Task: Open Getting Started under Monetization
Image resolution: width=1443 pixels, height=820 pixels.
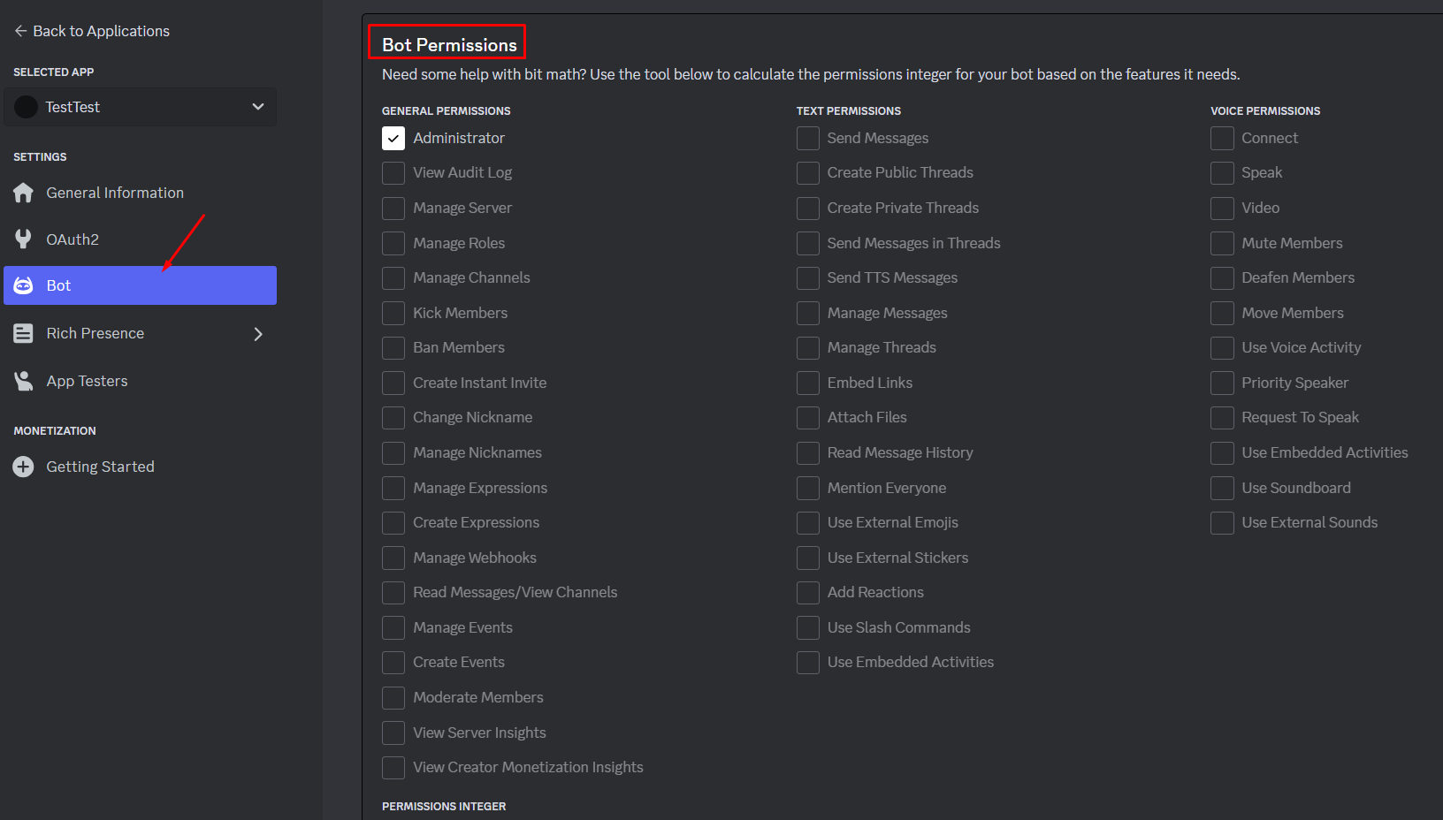Action: click(100, 467)
